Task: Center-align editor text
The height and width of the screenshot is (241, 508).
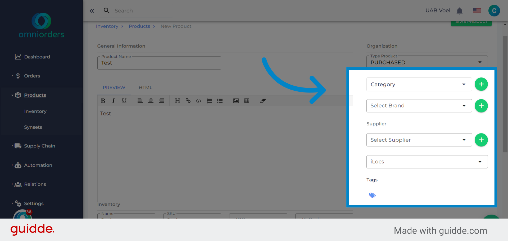Action: point(151,101)
